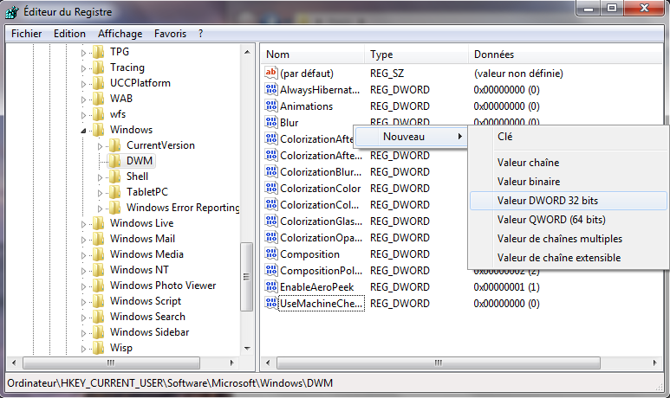Open the Favoris menu

[170, 34]
